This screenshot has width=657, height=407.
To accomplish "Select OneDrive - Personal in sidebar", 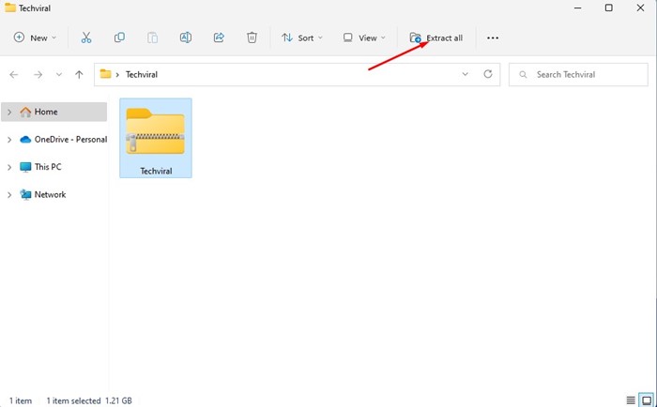I will click(x=63, y=140).
